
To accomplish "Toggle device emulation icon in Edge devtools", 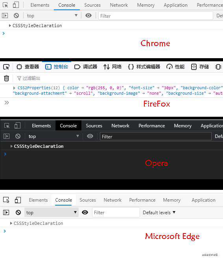I will coord(18,200).
